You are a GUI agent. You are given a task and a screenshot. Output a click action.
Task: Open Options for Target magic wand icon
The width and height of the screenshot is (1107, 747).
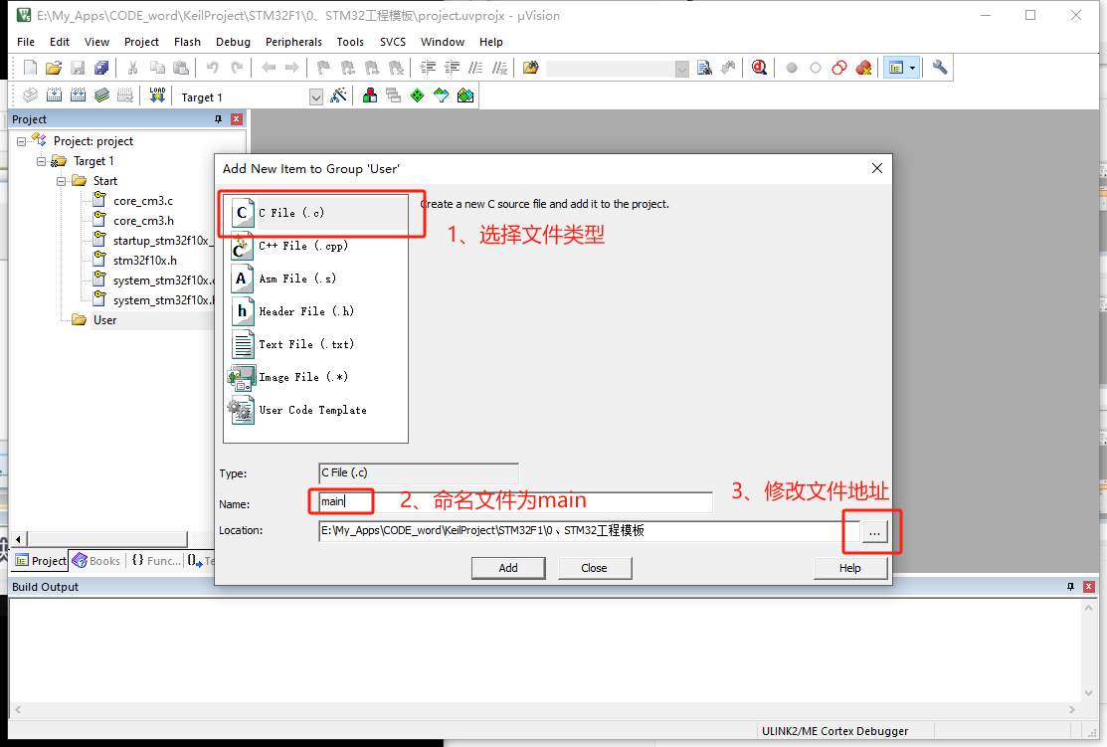coord(339,95)
